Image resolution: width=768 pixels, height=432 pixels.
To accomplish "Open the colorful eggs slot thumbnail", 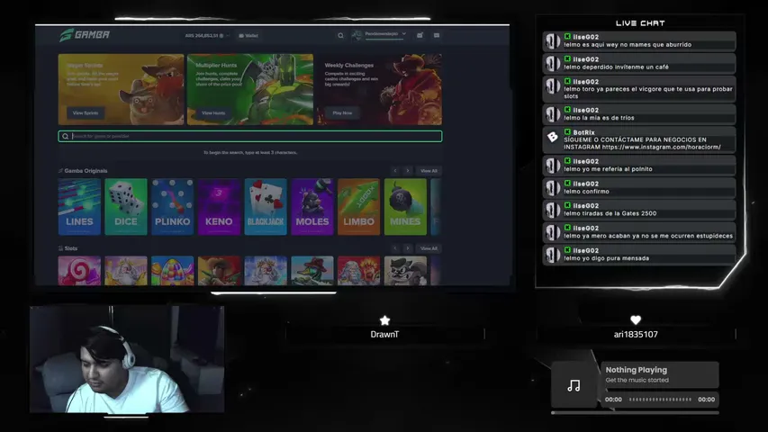I will click(172, 270).
